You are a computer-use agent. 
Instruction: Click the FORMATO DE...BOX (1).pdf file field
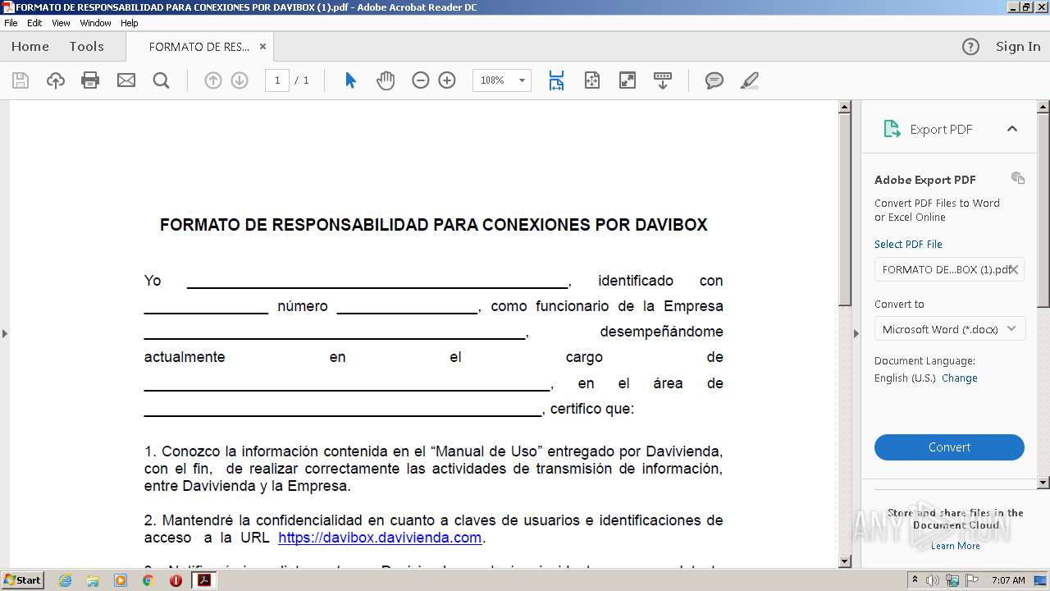[x=949, y=269]
